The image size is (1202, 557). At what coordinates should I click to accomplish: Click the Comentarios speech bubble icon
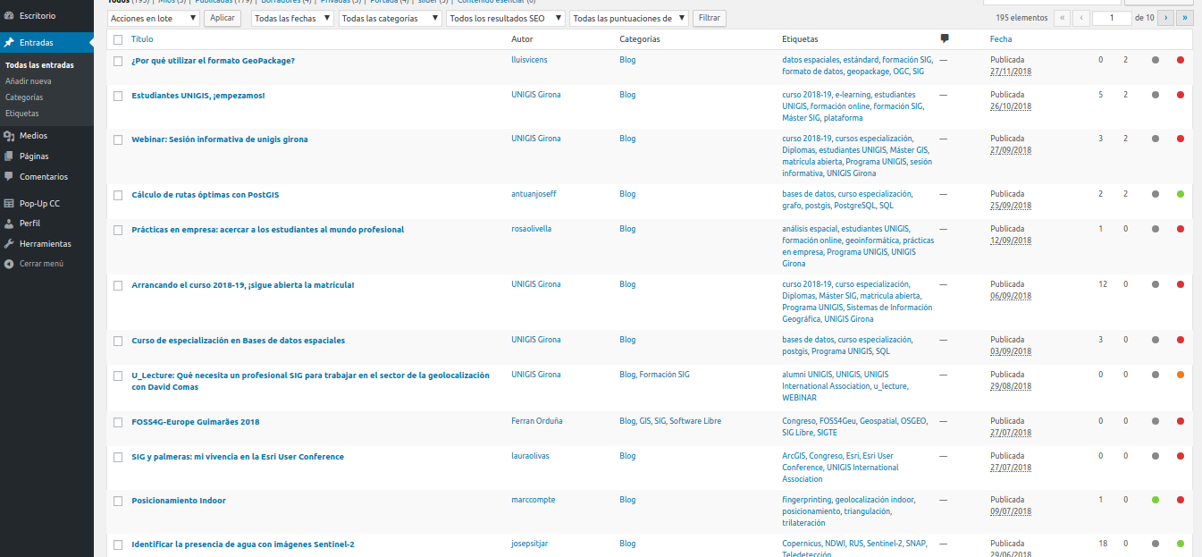(9, 177)
